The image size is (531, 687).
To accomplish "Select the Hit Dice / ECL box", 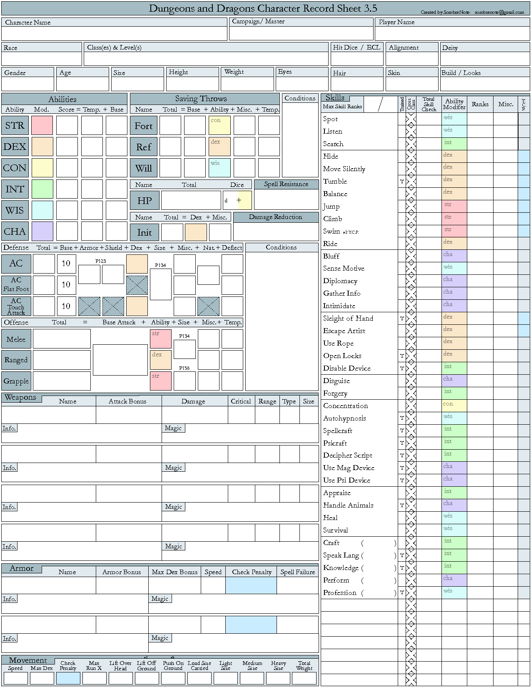I will (x=357, y=59).
